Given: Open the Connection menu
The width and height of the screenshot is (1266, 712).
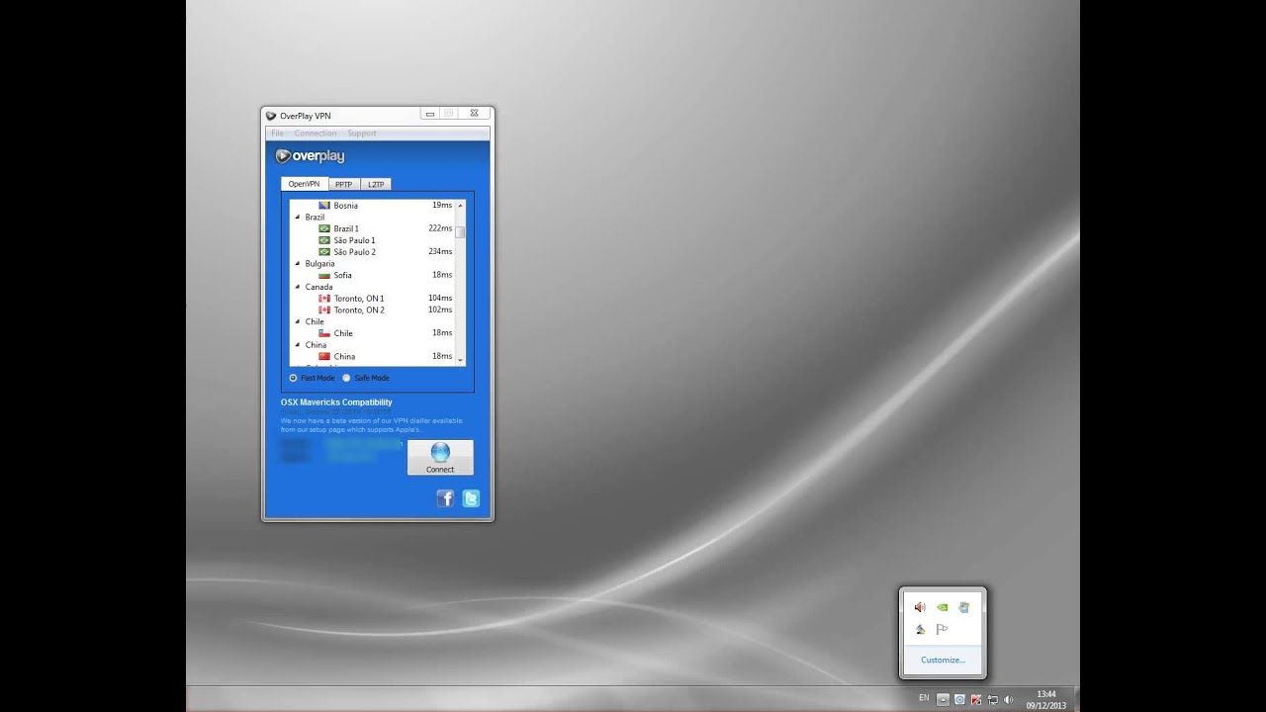Looking at the screenshot, I should click(316, 133).
